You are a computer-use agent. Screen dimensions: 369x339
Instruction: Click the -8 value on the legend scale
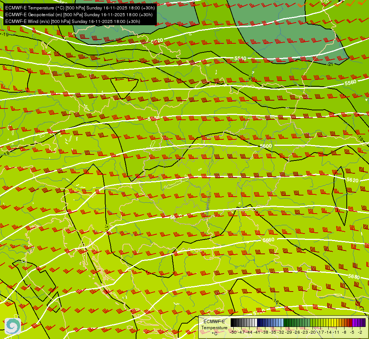point(344,332)
